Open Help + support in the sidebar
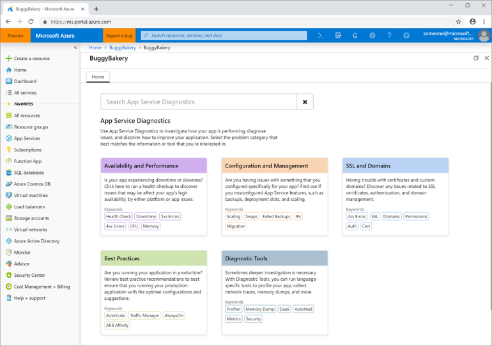Screen dimensions: 492x346 (x=29, y=298)
